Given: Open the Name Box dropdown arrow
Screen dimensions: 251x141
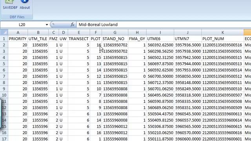Looking at the screenshot, I should pyautogui.click(x=47, y=25).
